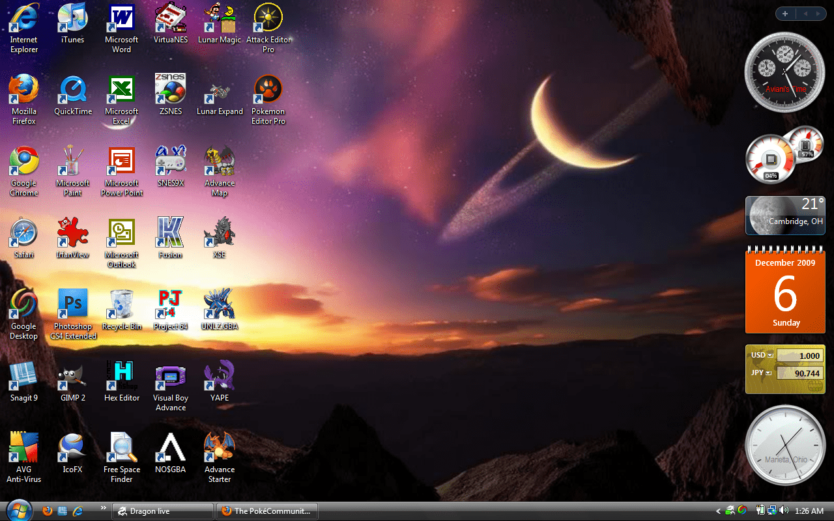This screenshot has width=834, height=521.
Task: Open the Internet Explorer desktop shortcut
Action: click(x=24, y=28)
